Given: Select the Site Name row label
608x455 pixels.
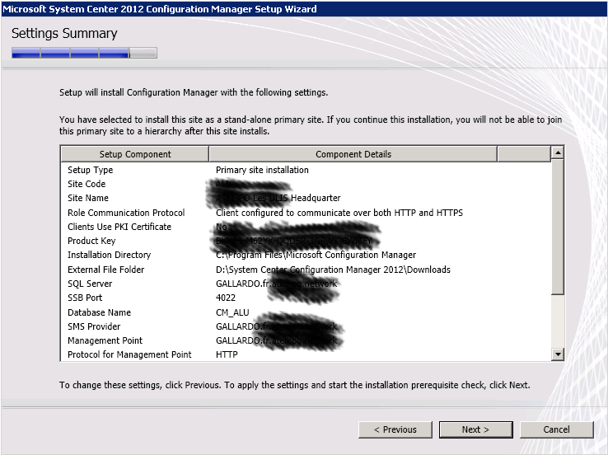Looking at the screenshot, I should (88, 198).
